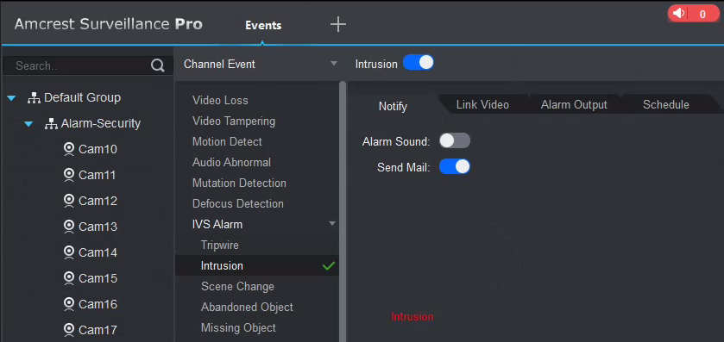This screenshot has height=342, width=724.
Task: Click the alarm speaker icon
Action: (x=678, y=14)
